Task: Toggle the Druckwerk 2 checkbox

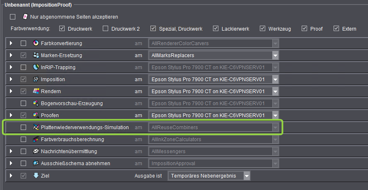Action: pyautogui.click(x=106, y=29)
